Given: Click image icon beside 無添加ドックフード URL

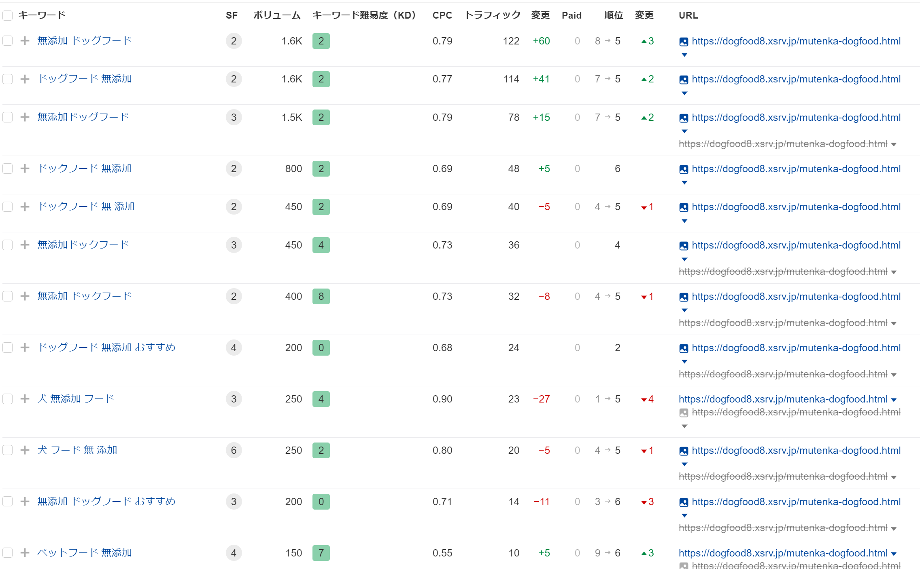Looking at the screenshot, I should (684, 246).
